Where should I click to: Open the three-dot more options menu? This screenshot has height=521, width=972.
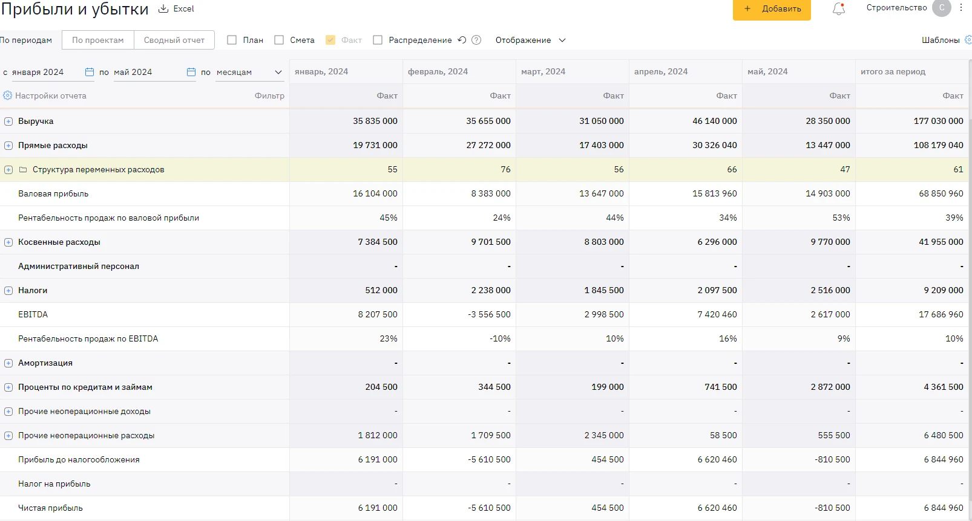[961, 8]
